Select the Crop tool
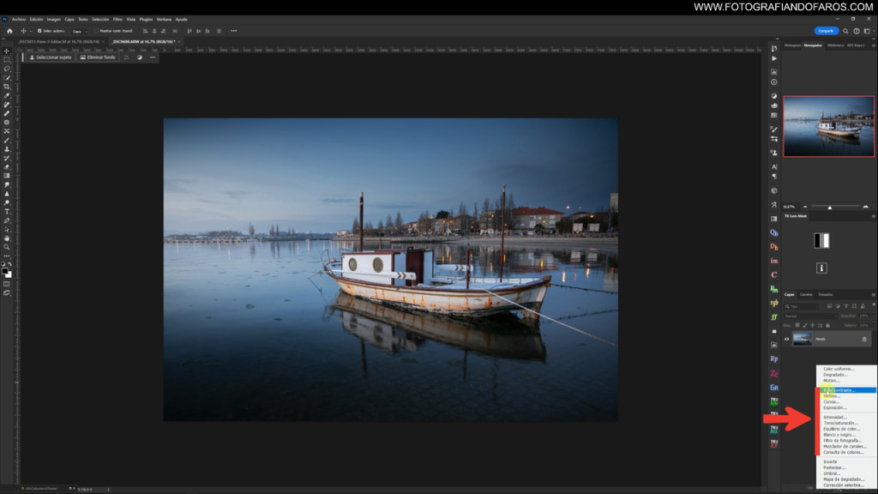 pyautogui.click(x=7, y=87)
